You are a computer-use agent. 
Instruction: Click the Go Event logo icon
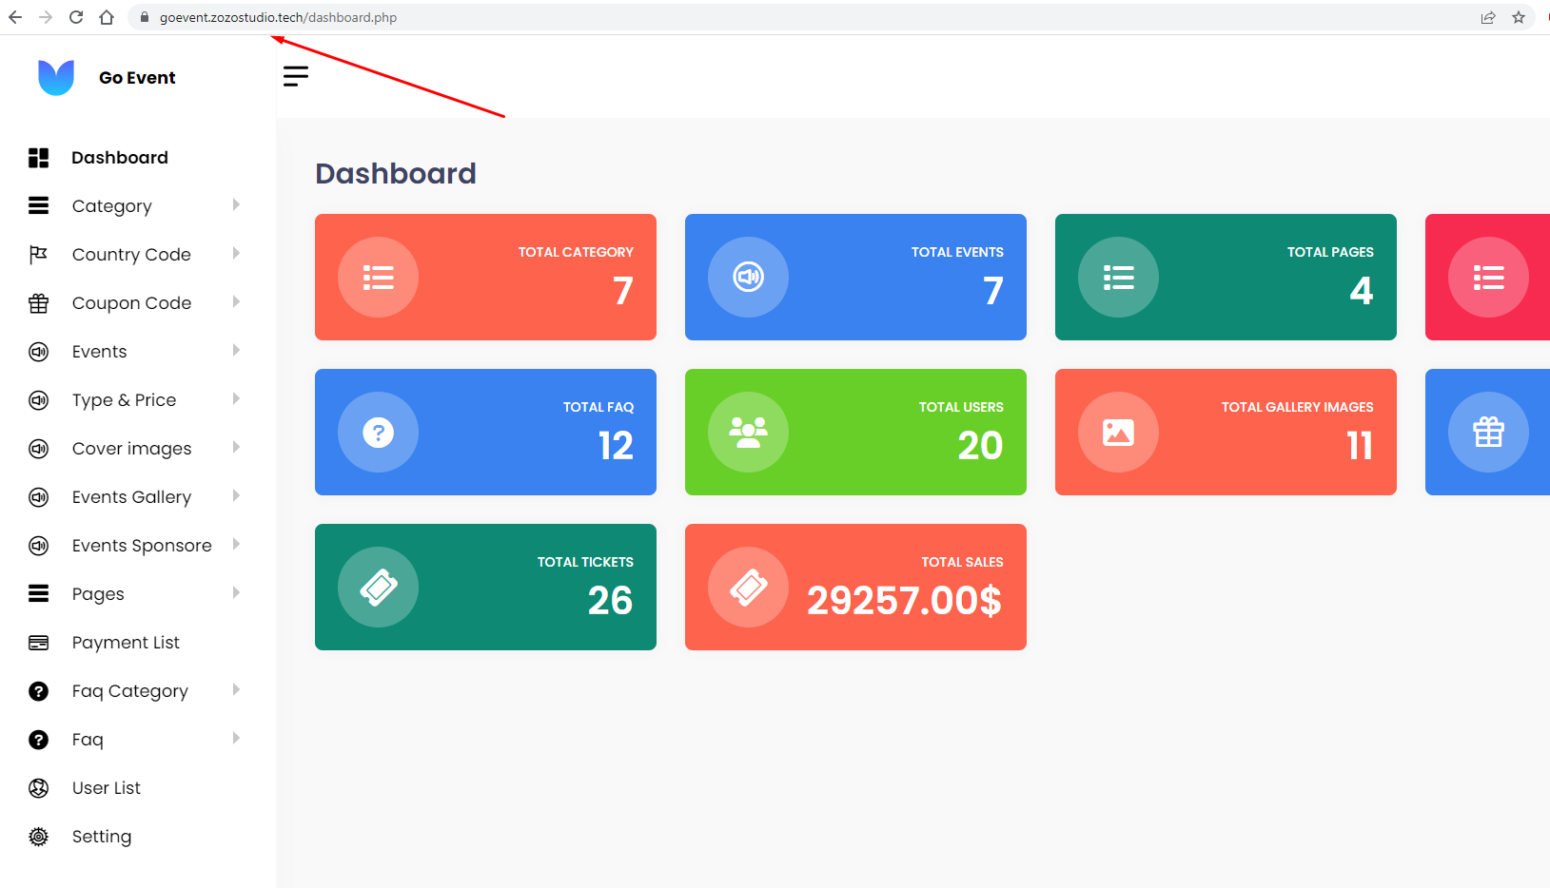point(56,77)
